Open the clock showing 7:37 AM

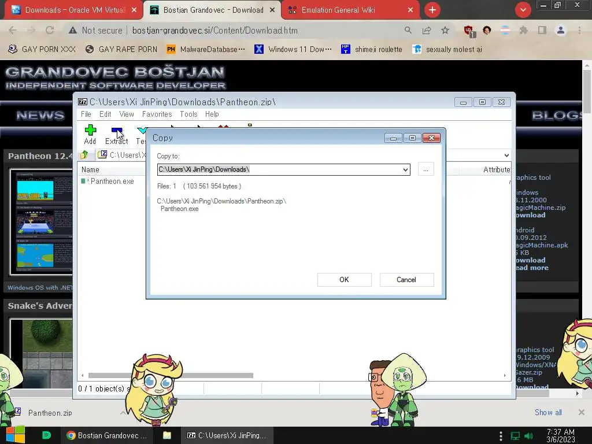coord(561,436)
